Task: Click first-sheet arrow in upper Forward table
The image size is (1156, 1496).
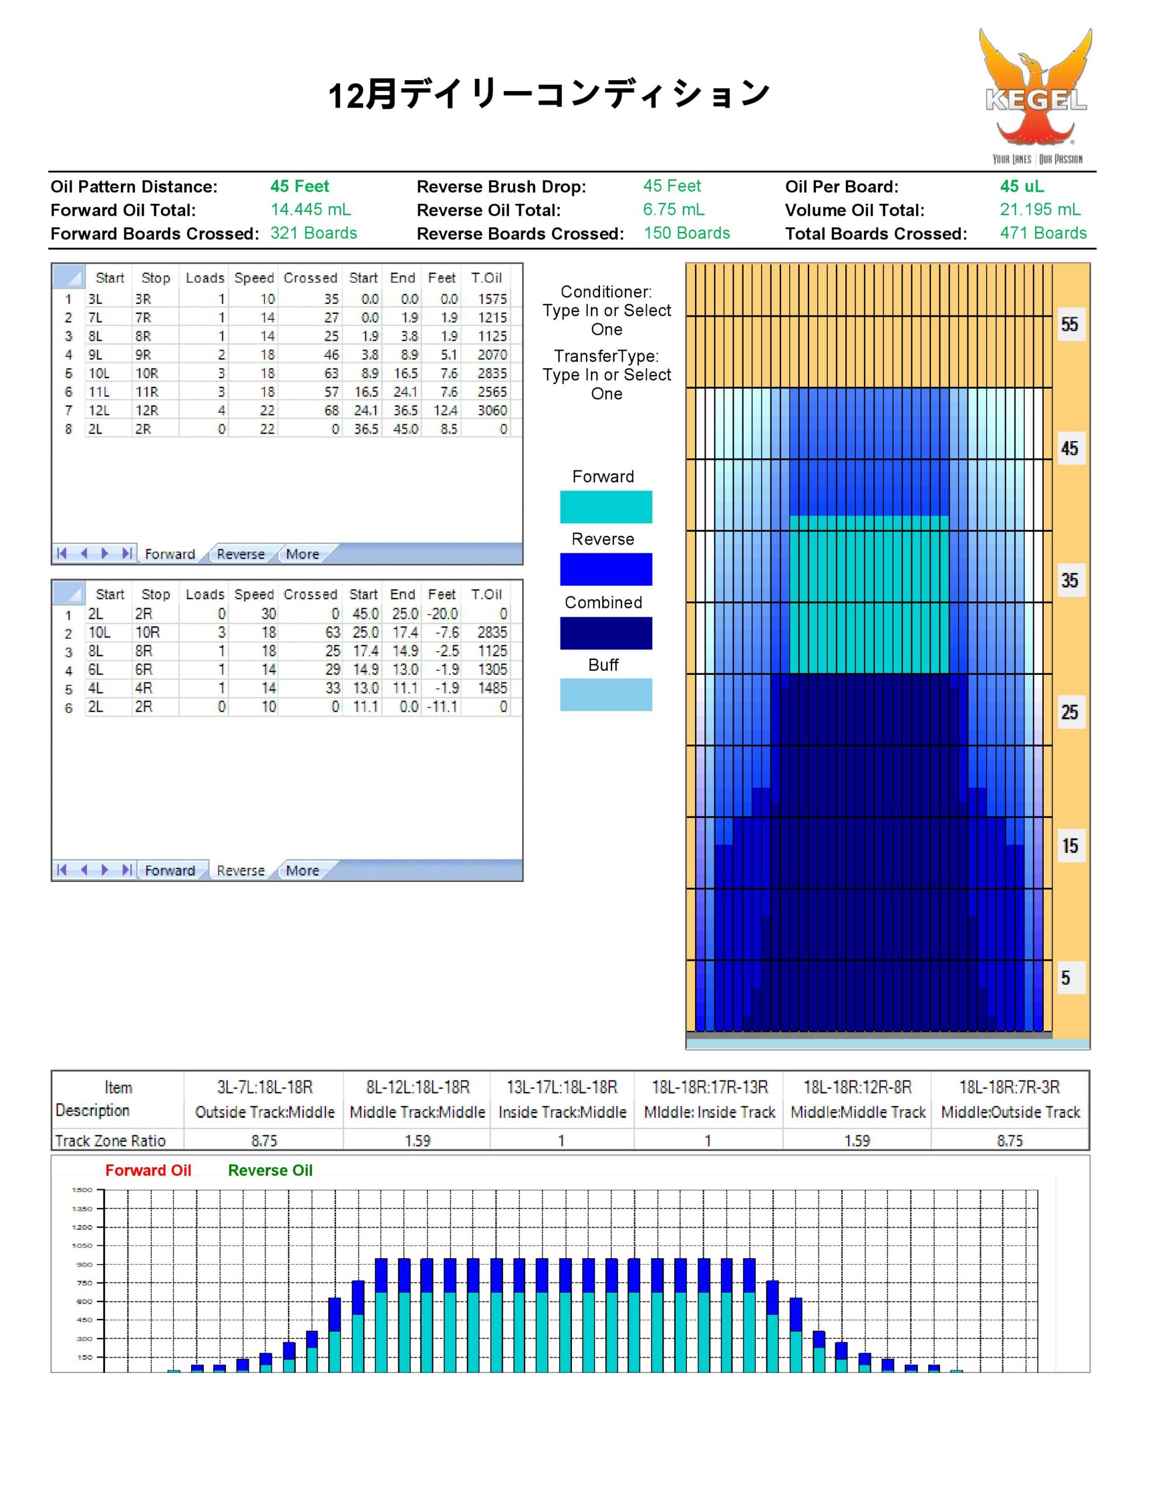Action: click(62, 553)
